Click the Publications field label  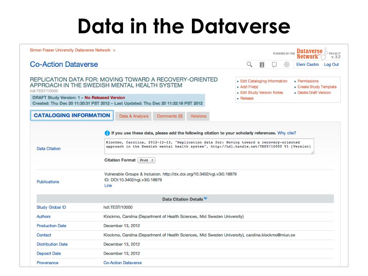coord(48,182)
